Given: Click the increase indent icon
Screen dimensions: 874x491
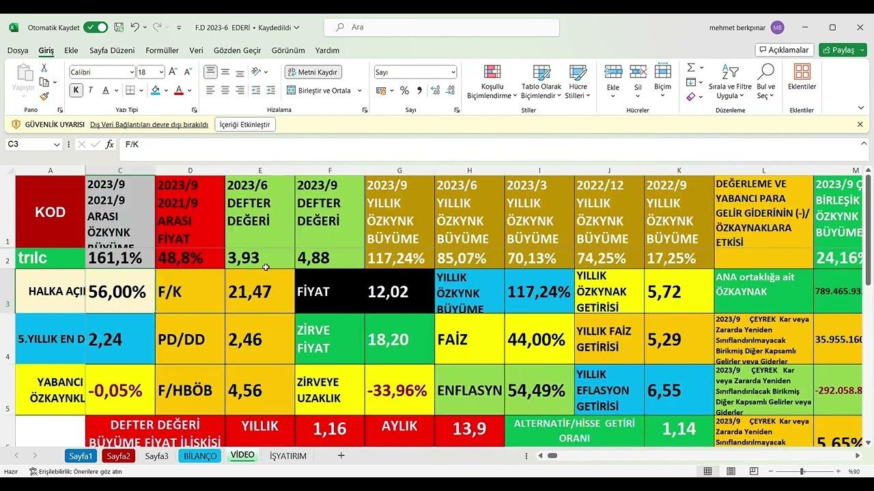Looking at the screenshot, I should [271, 90].
